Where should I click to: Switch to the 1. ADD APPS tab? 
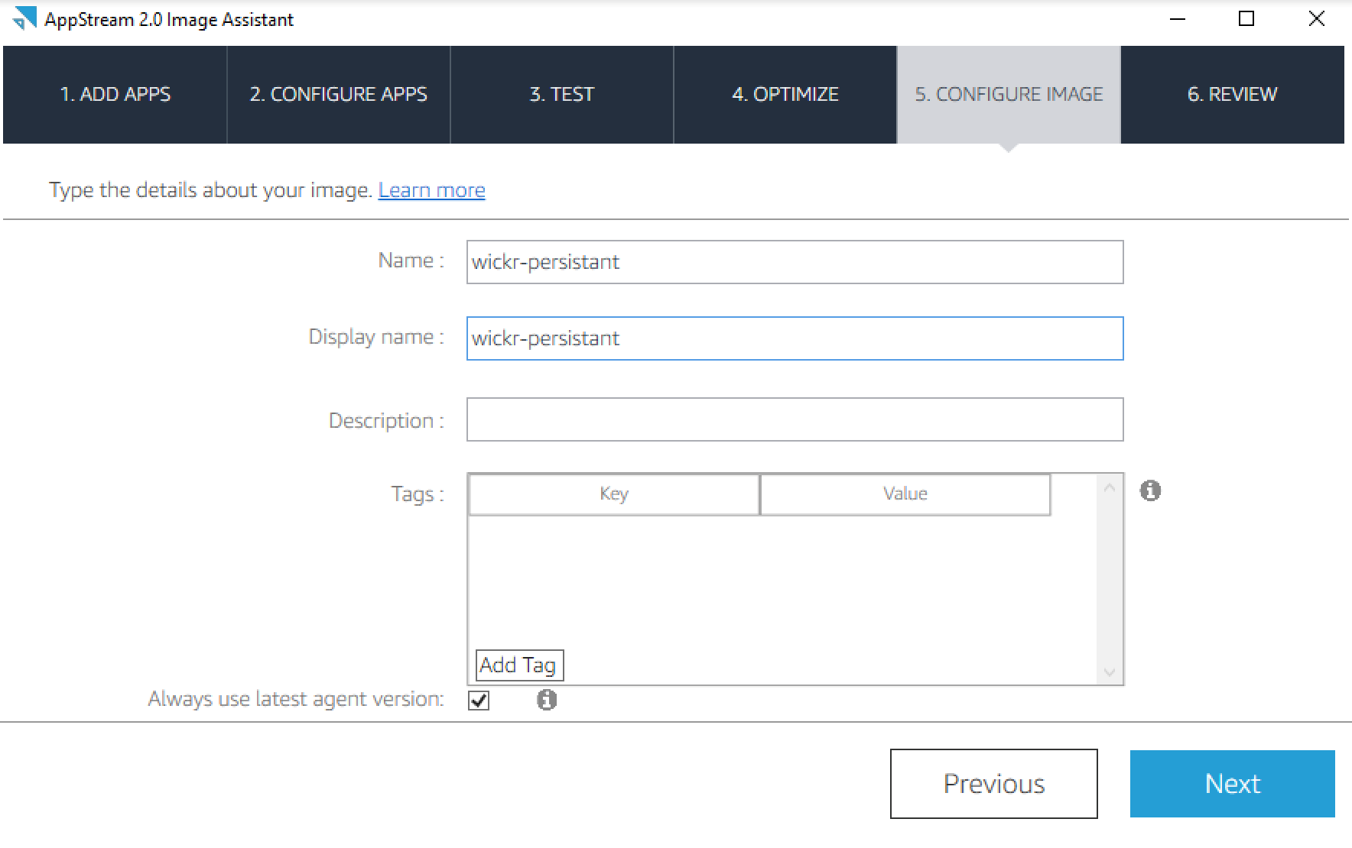click(x=115, y=94)
